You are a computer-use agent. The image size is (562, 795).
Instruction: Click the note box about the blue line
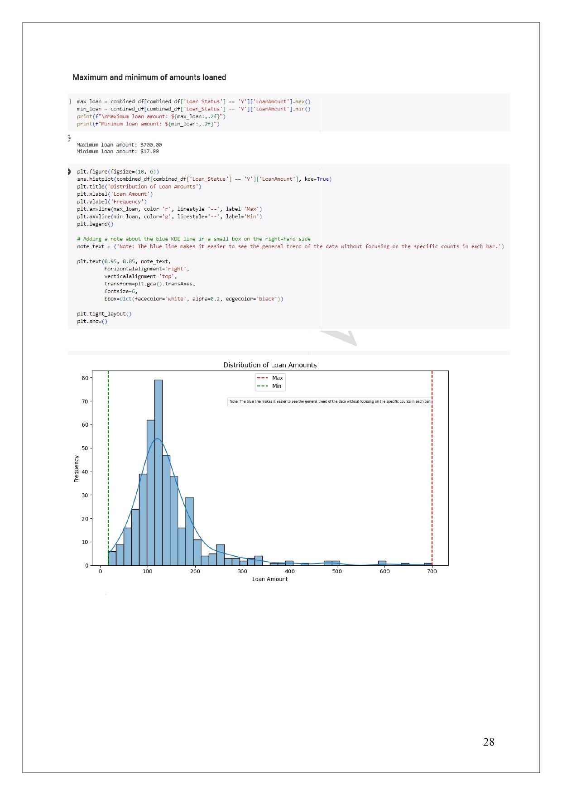(x=330, y=401)
